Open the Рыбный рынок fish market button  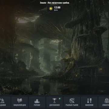tap(72, 102)
